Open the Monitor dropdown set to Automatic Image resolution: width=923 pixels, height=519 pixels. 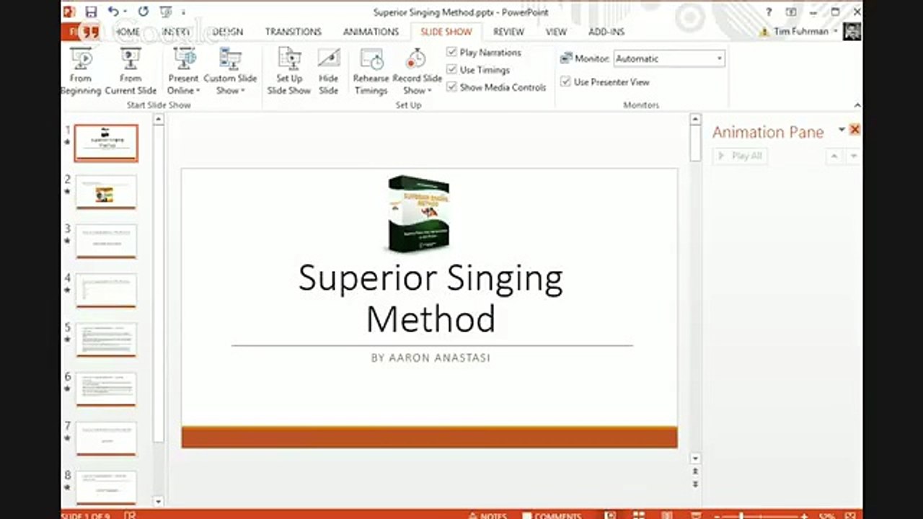669,58
